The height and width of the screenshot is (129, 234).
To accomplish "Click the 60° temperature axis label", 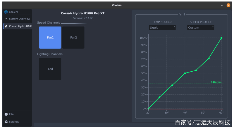I will pos(221,113).
